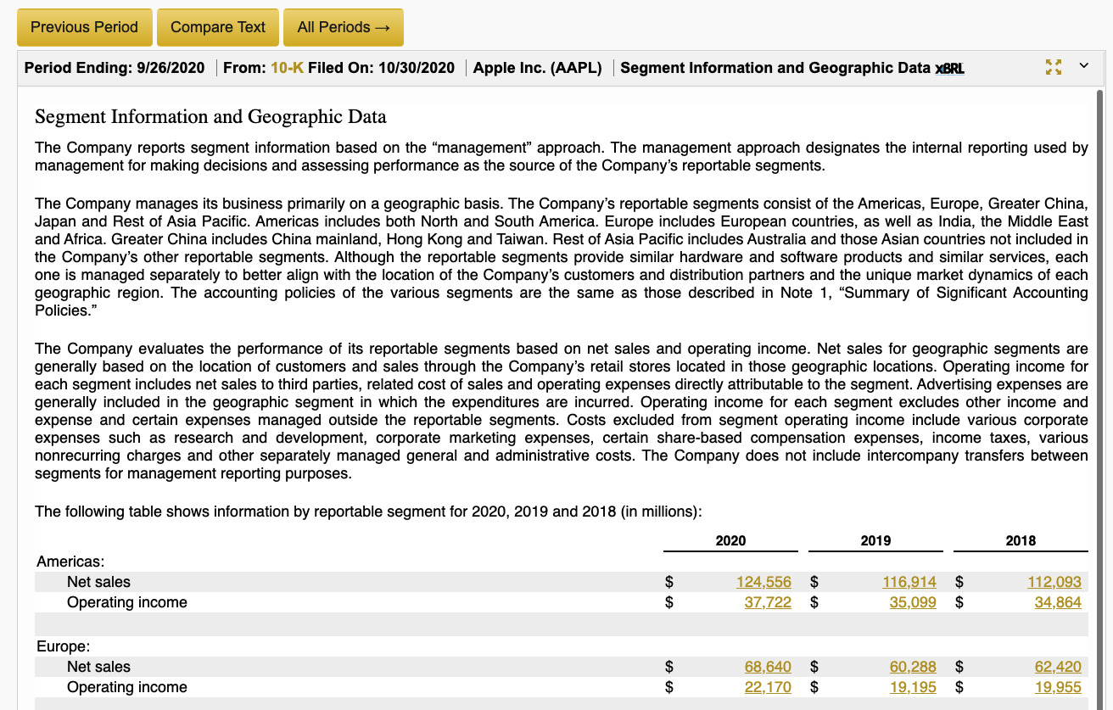Click the Previous Period button
This screenshot has width=1113, height=710.
point(84,27)
